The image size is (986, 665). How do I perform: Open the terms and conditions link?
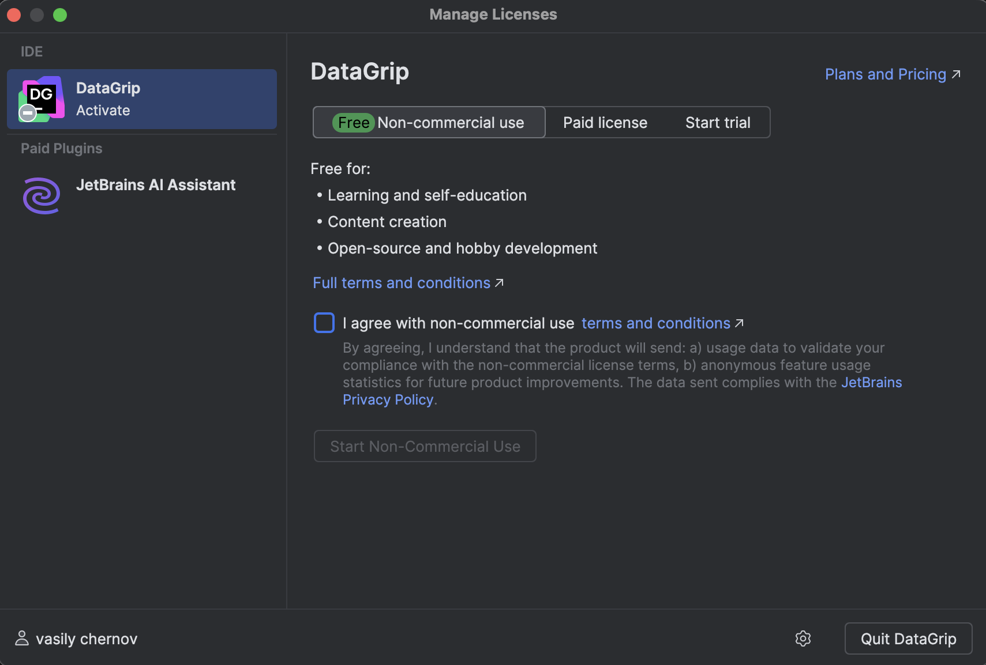coord(656,323)
